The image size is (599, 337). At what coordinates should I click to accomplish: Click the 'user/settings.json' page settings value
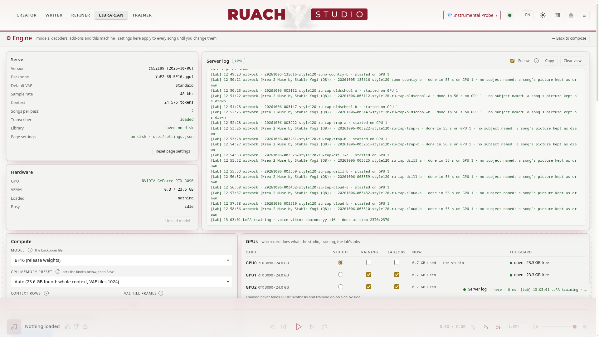click(x=173, y=137)
